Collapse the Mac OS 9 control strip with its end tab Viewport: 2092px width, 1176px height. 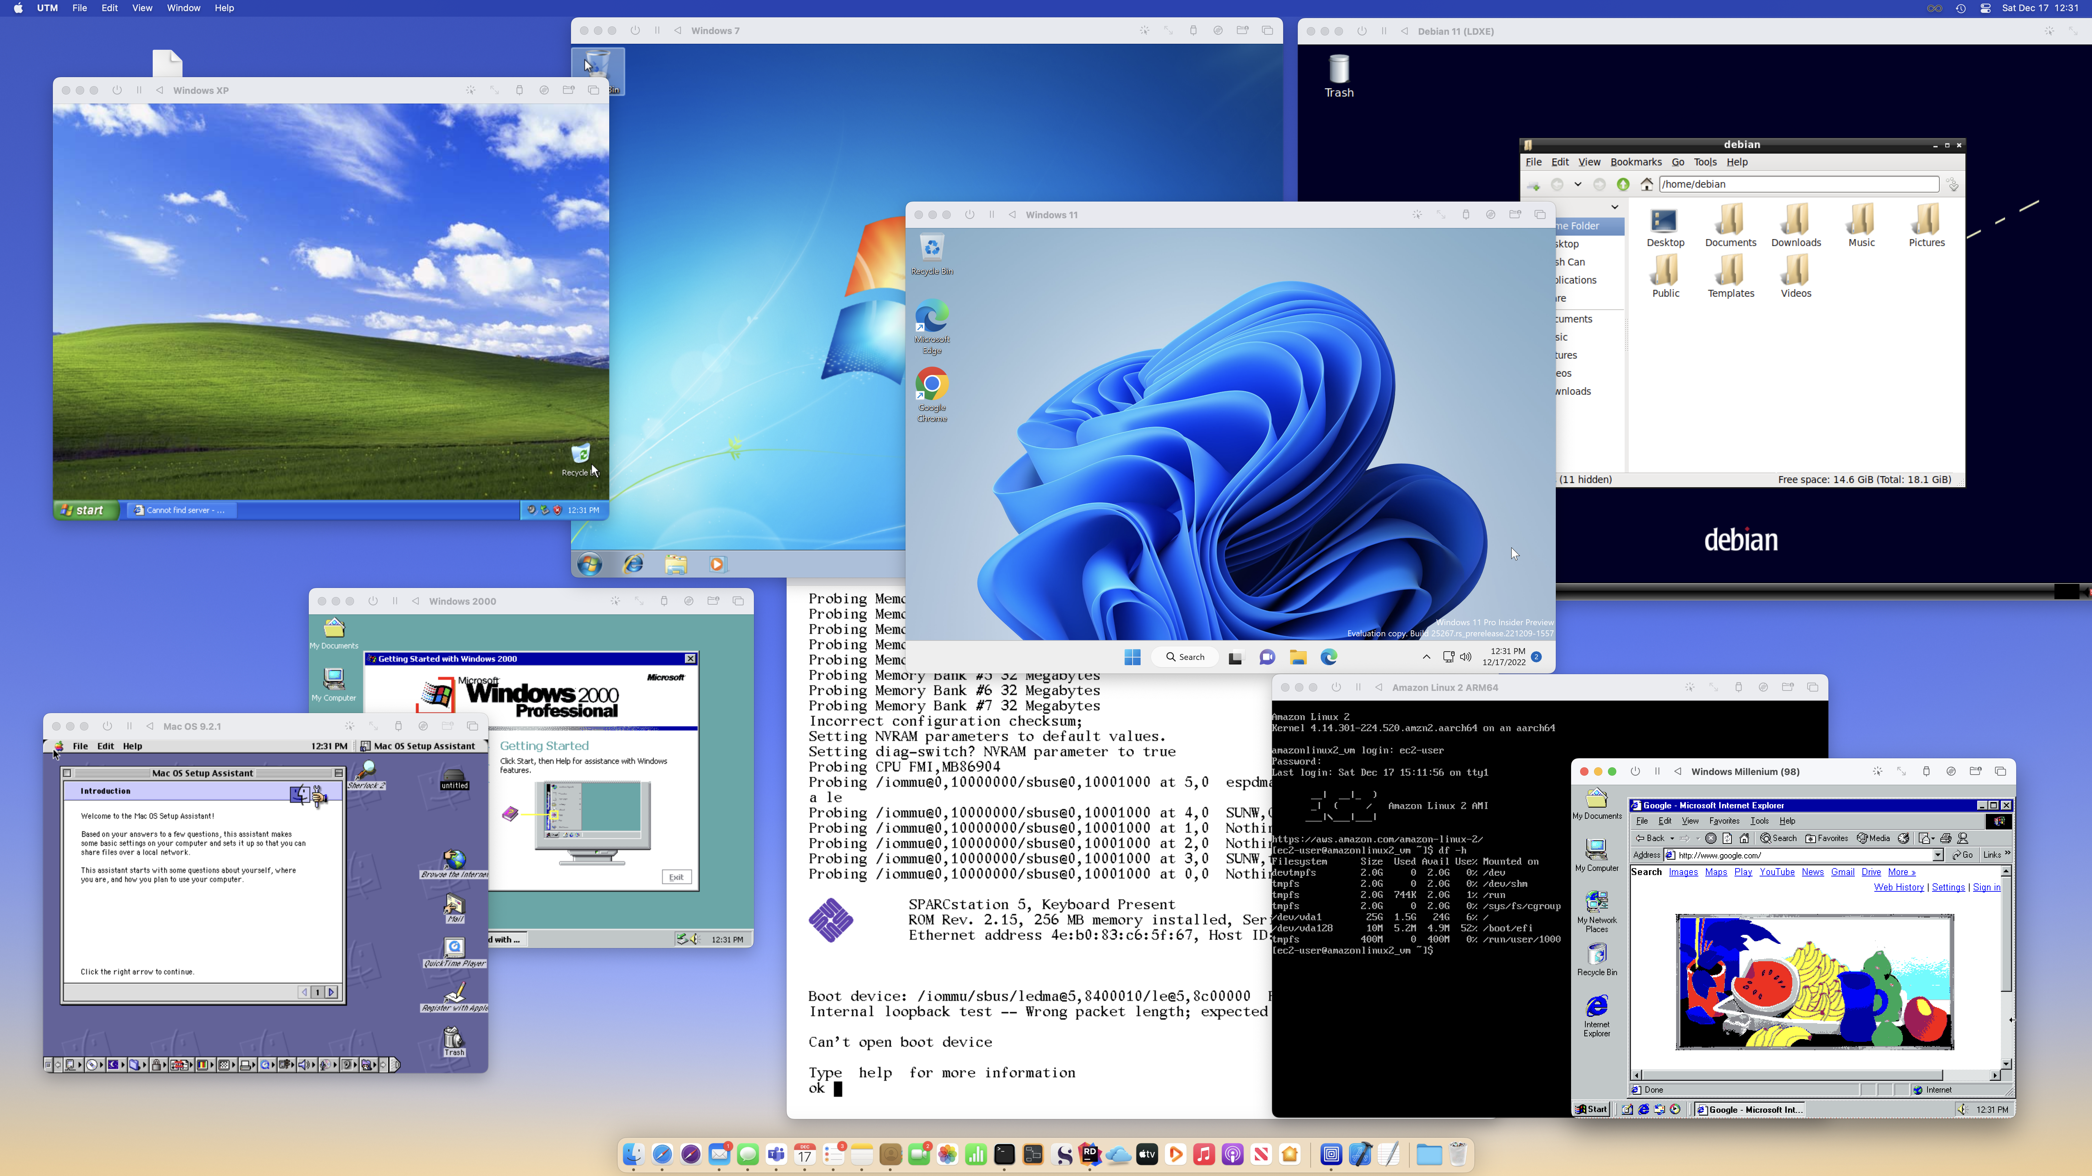[x=395, y=1065]
